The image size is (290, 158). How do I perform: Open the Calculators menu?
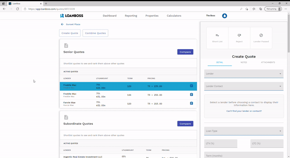(x=174, y=16)
